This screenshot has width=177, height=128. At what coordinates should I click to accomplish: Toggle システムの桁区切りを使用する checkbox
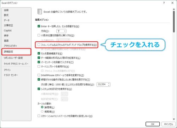tap(39, 89)
